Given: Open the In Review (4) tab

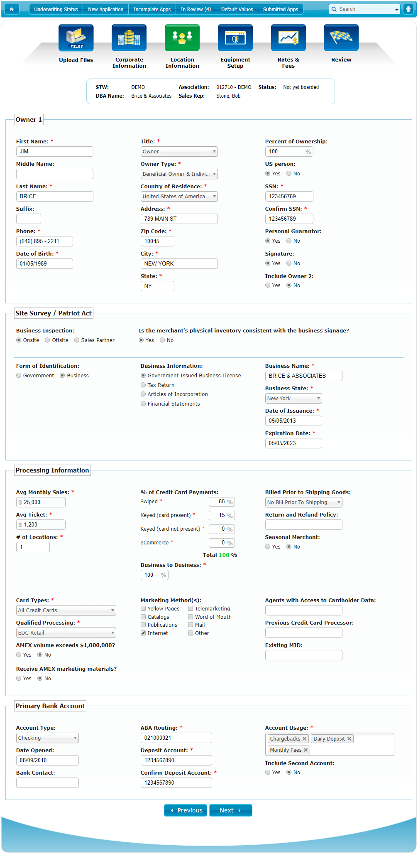Looking at the screenshot, I should point(196,9).
